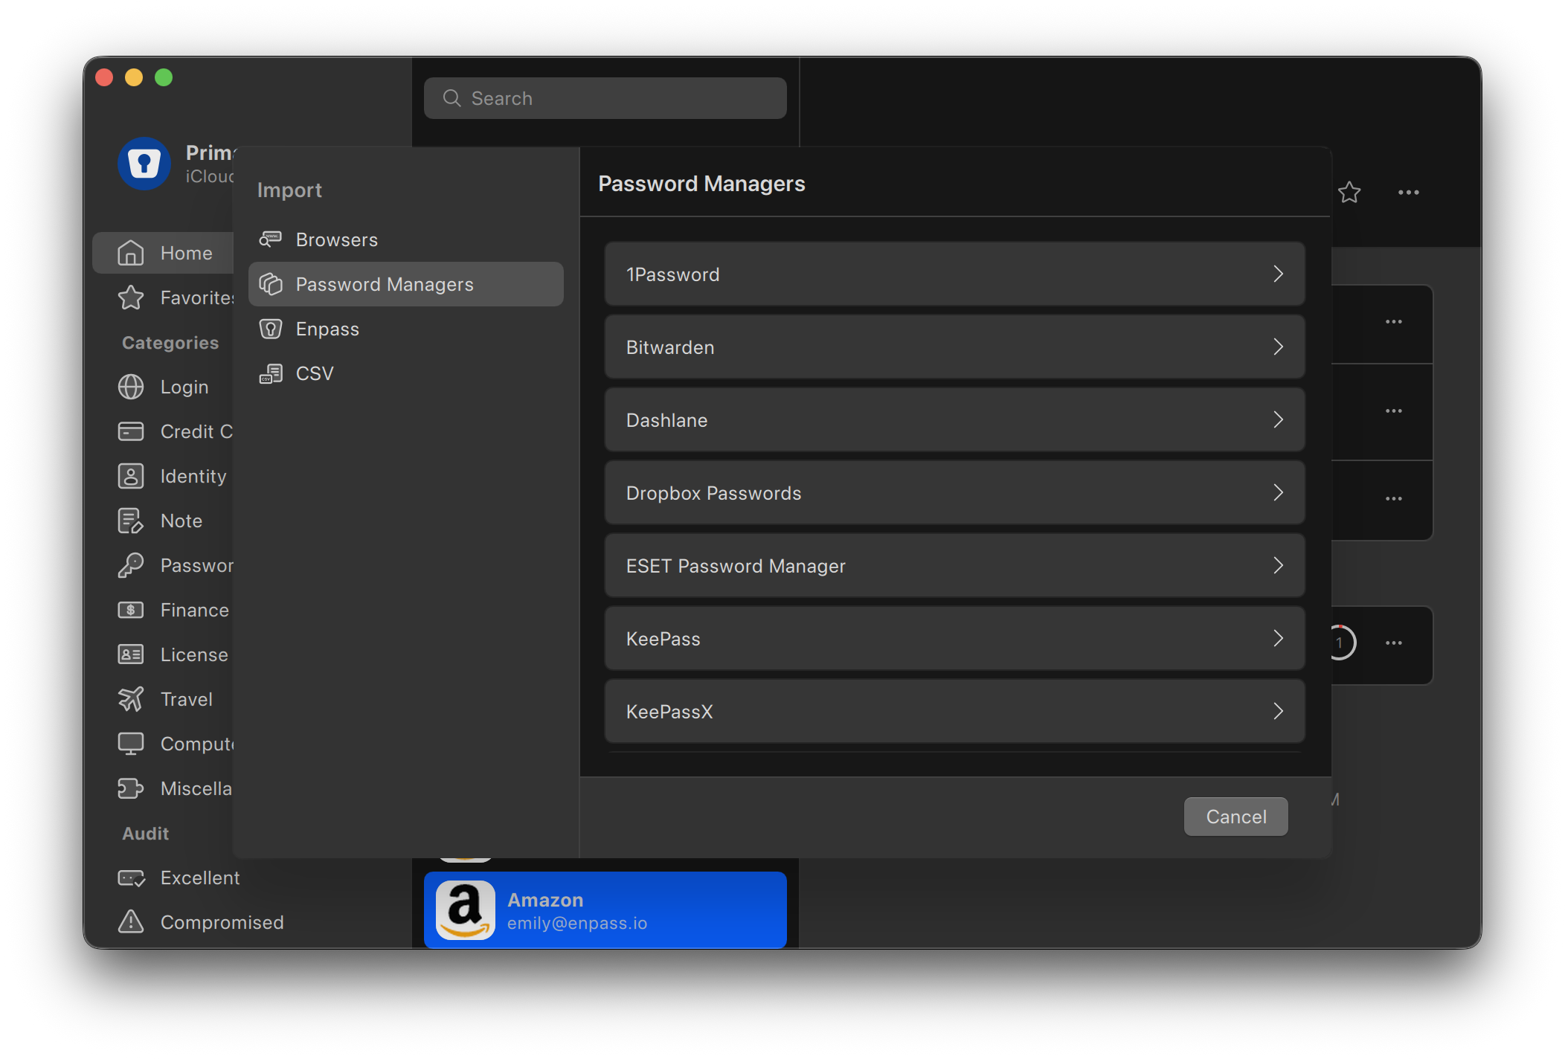Select Password Managers in the Import sidebar
Screen dimensions: 1565x1059
click(406, 284)
